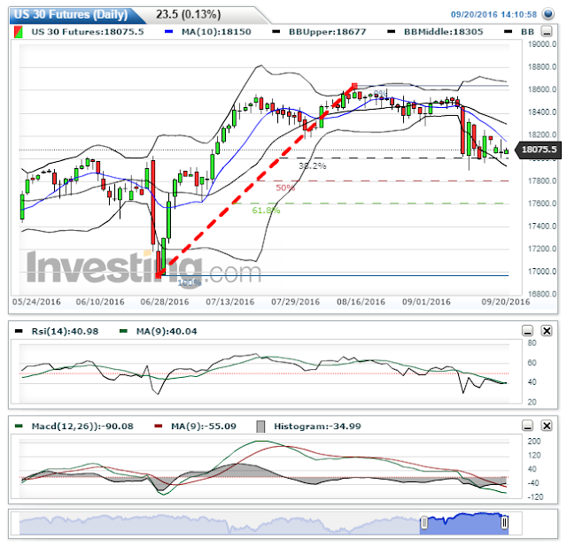This screenshot has height=546, width=567.
Task: Click the 100% Fibonacci level label
Action: pyautogui.click(x=189, y=283)
